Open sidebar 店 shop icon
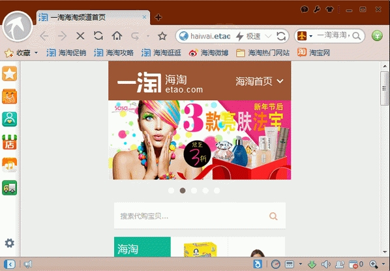This screenshot has height=271, width=390. tap(9, 142)
